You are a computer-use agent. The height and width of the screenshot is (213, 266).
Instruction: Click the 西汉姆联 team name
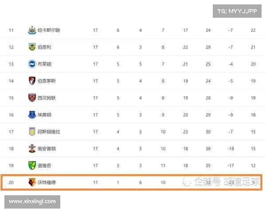[47, 98]
